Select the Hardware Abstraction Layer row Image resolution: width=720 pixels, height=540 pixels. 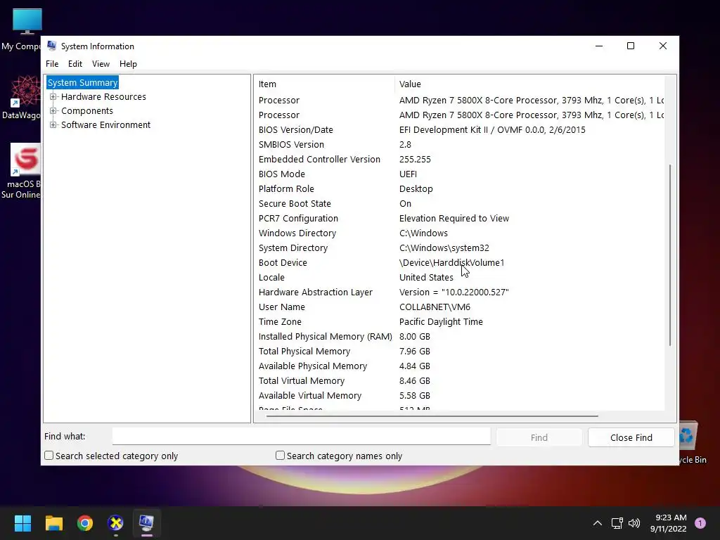(x=459, y=292)
